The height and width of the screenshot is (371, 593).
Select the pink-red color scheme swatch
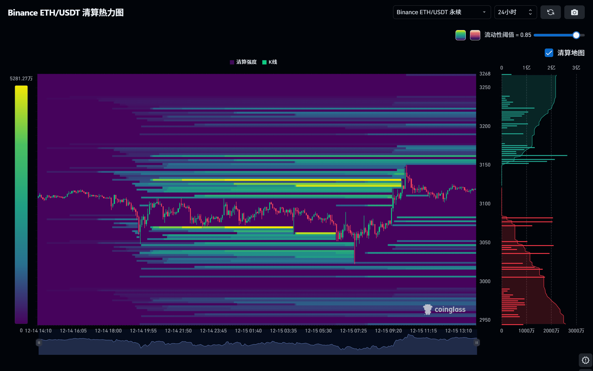click(475, 35)
